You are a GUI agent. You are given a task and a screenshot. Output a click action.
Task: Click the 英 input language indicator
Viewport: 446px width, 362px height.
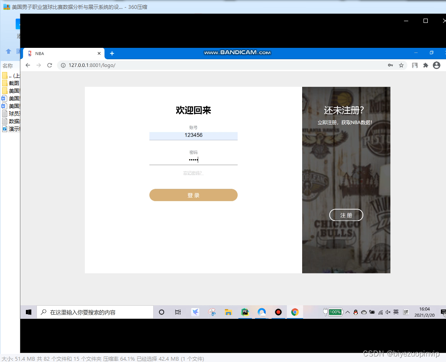[x=396, y=312]
